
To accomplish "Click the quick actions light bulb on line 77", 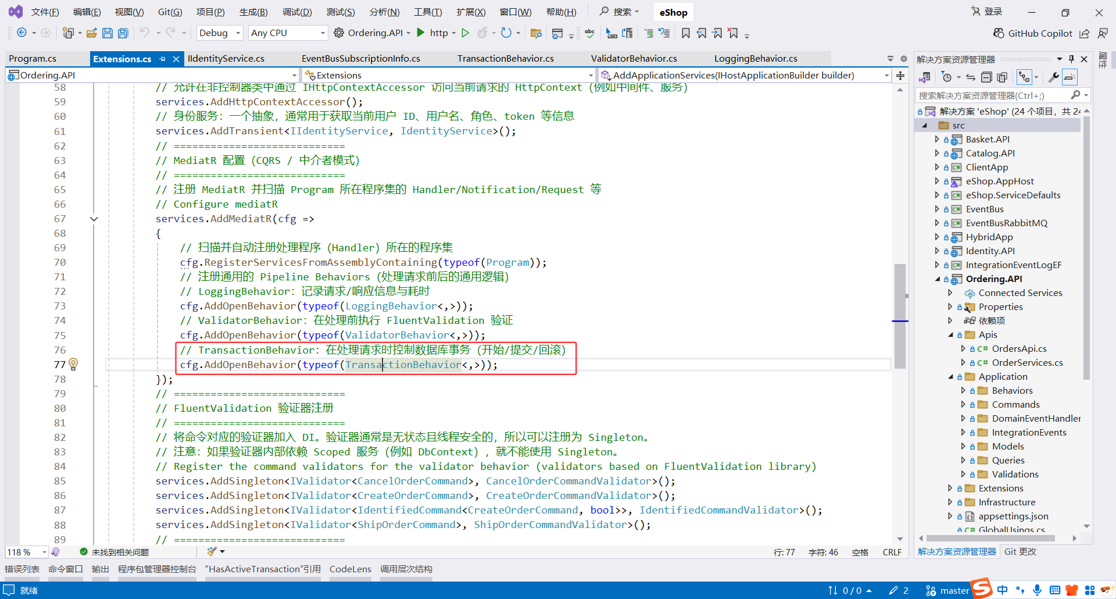I will (73, 364).
